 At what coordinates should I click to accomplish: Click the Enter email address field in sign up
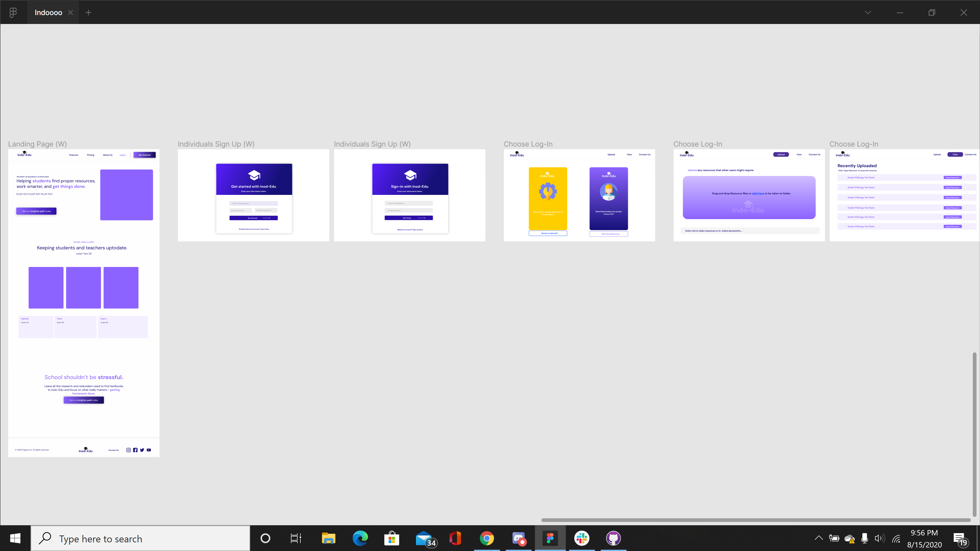coord(253,204)
